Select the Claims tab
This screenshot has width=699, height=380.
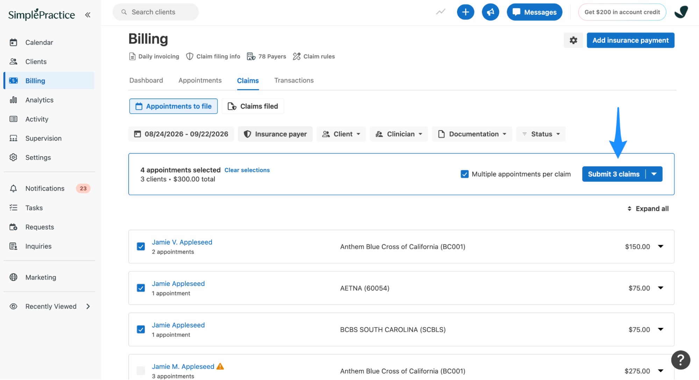[x=248, y=81]
